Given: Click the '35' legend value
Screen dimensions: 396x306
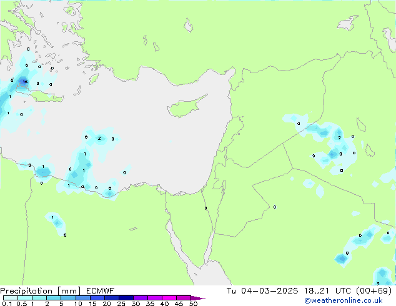Looking at the screenshot, I should 150,304.
